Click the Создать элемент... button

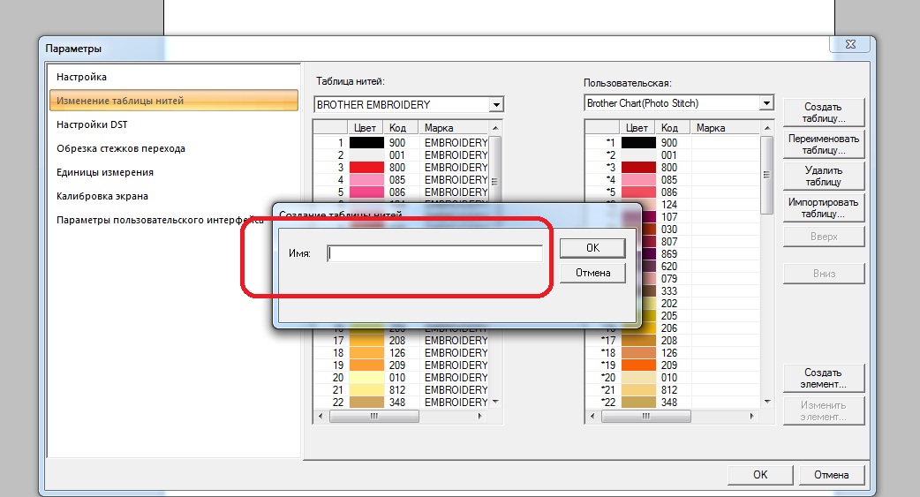point(823,378)
